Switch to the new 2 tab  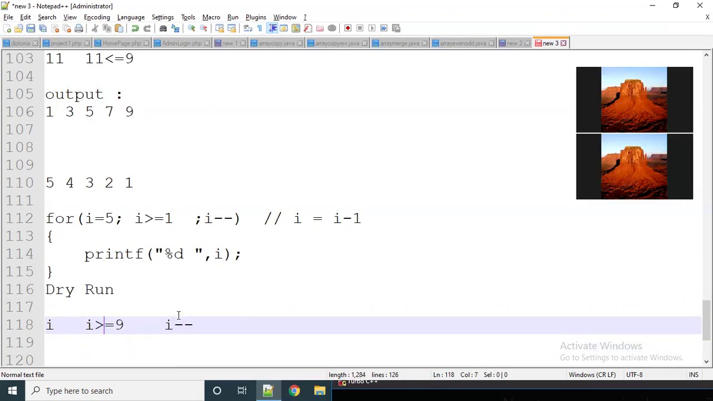coord(514,43)
